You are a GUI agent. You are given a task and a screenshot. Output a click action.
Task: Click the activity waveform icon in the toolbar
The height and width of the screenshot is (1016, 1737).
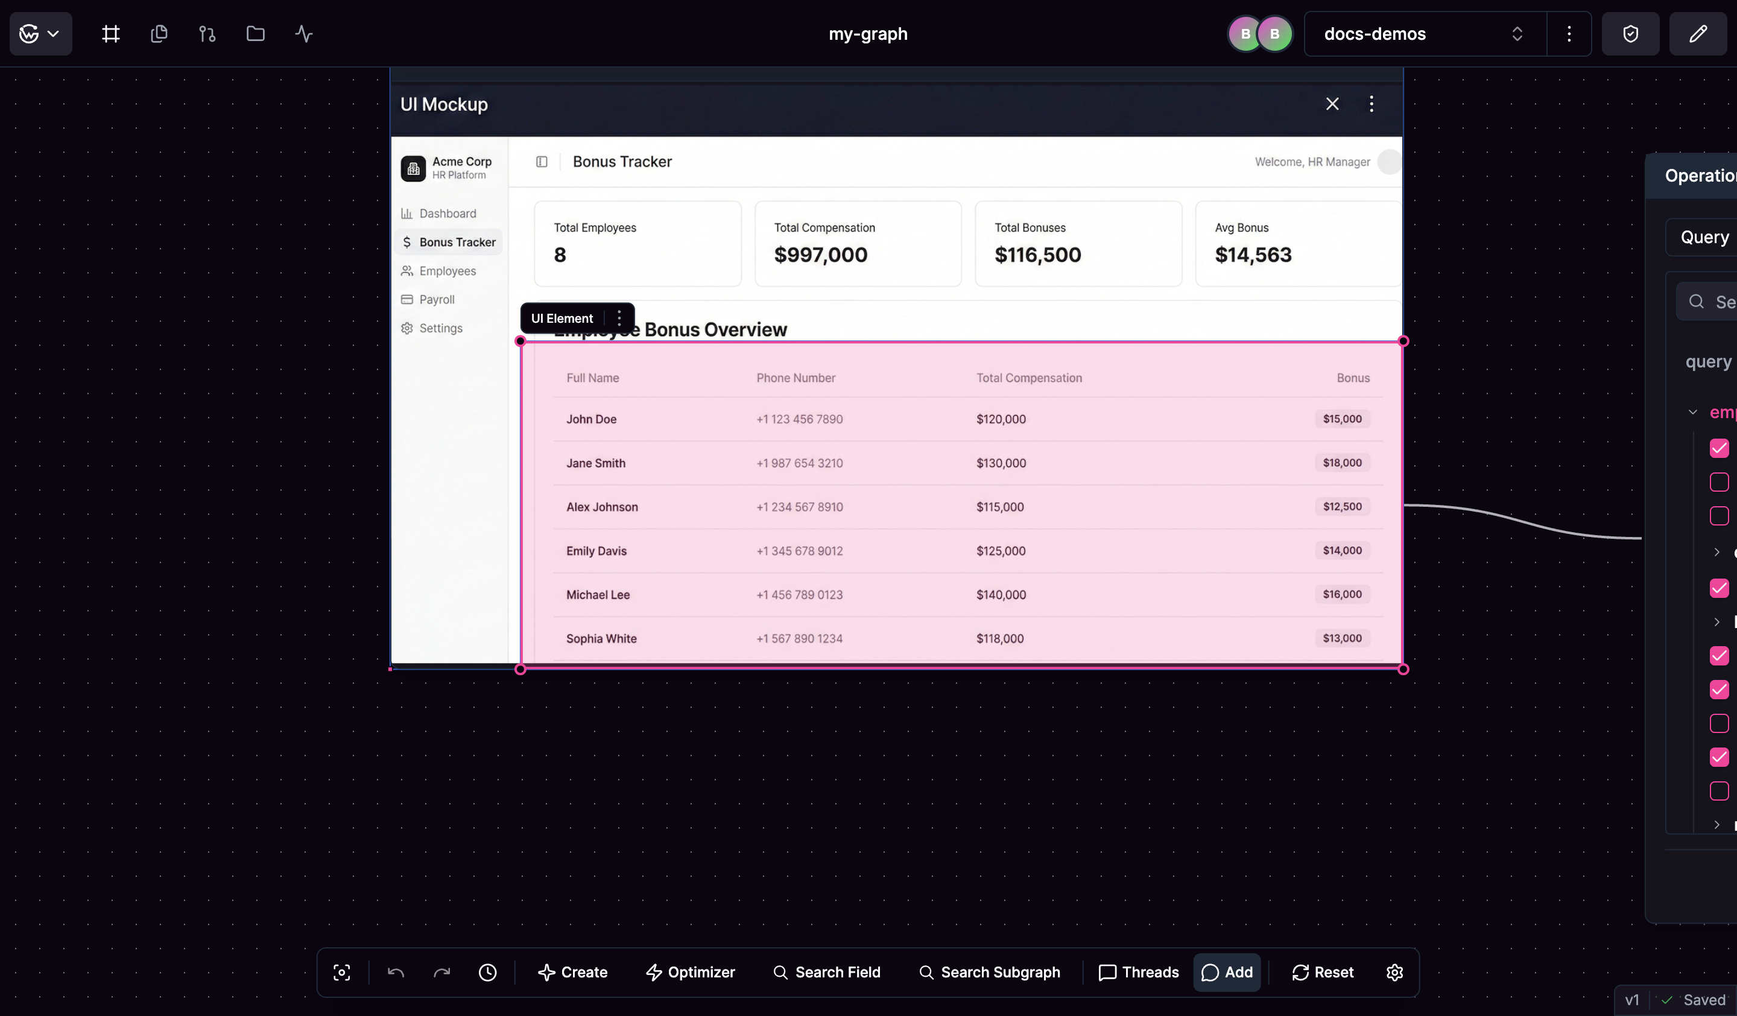[x=303, y=33]
